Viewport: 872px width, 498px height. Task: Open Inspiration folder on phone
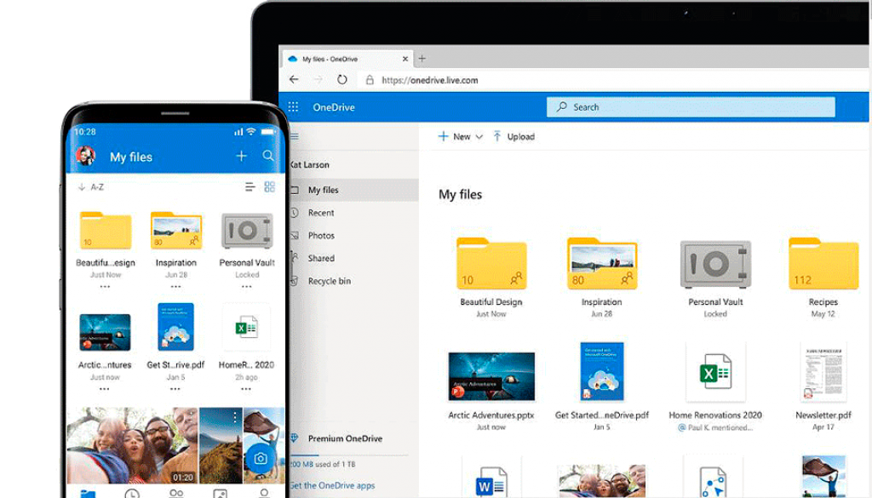pos(175,230)
